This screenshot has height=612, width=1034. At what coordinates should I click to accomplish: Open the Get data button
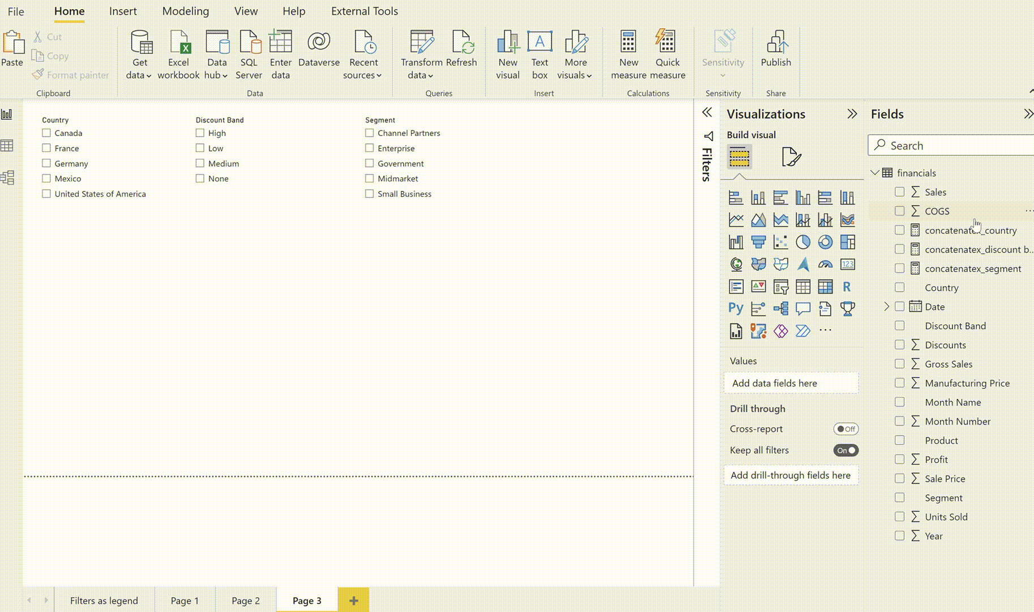(139, 55)
